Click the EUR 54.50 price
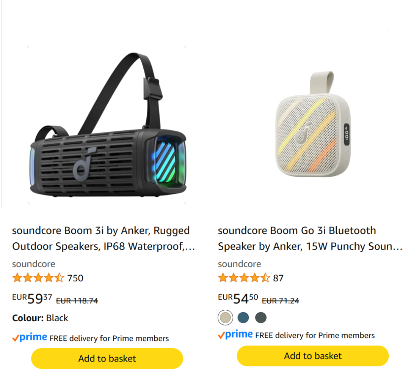This screenshot has width=411, height=382. (x=238, y=299)
